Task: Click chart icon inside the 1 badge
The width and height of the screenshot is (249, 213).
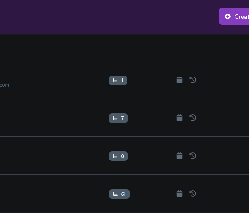Action: (x=115, y=80)
